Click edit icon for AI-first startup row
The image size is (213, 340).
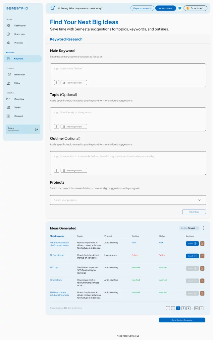pyautogui.click(x=202, y=256)
